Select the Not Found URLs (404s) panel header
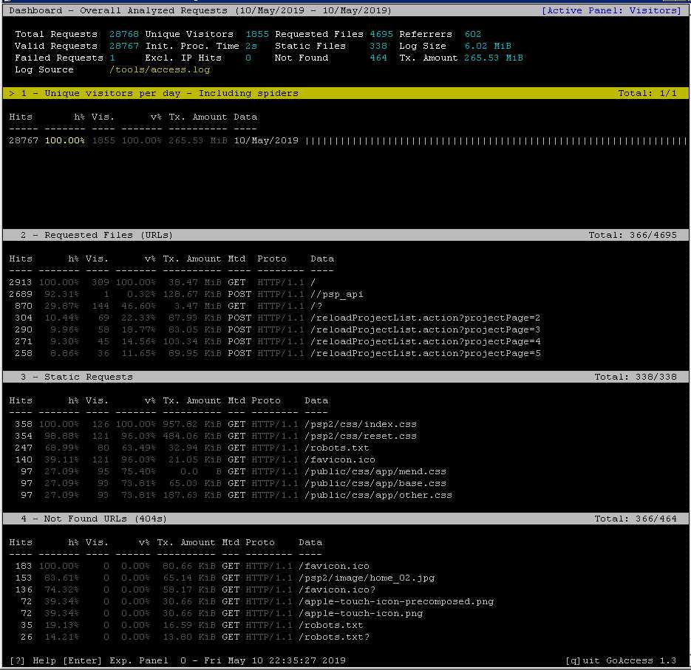Screen dimensions: 691x670 (x=346, y=519)
